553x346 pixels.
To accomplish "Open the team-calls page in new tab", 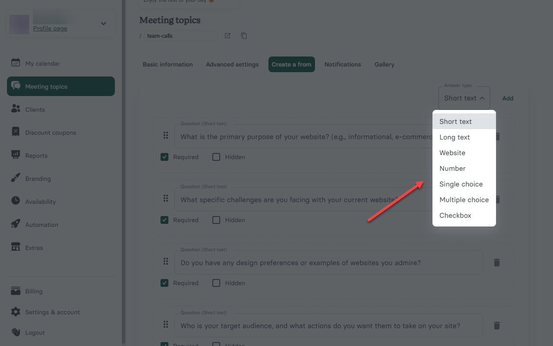I will [x=227, y=36].
